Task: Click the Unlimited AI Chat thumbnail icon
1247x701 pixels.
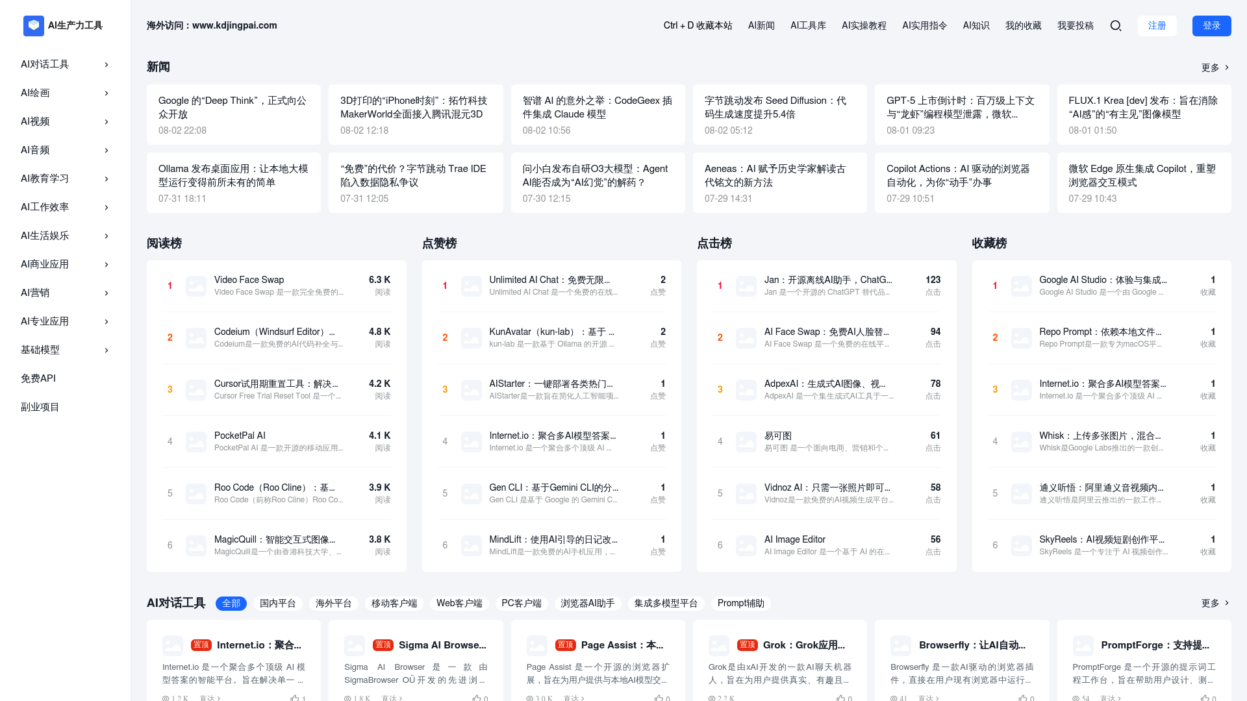Action: click(472, 286)
